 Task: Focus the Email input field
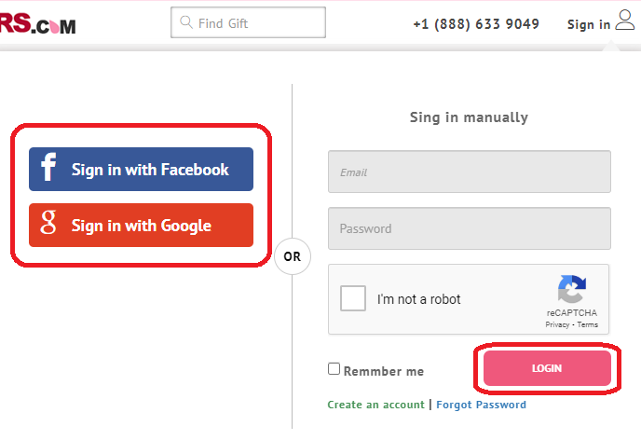click(x=469, y=172)
